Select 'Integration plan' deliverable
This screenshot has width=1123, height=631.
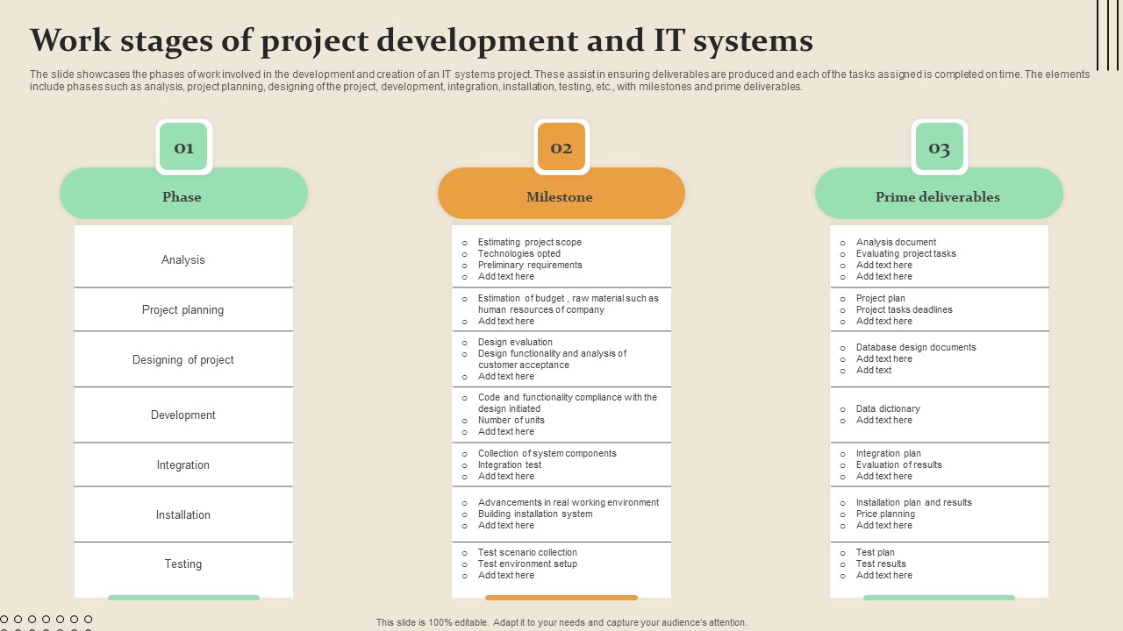[889, 453]
